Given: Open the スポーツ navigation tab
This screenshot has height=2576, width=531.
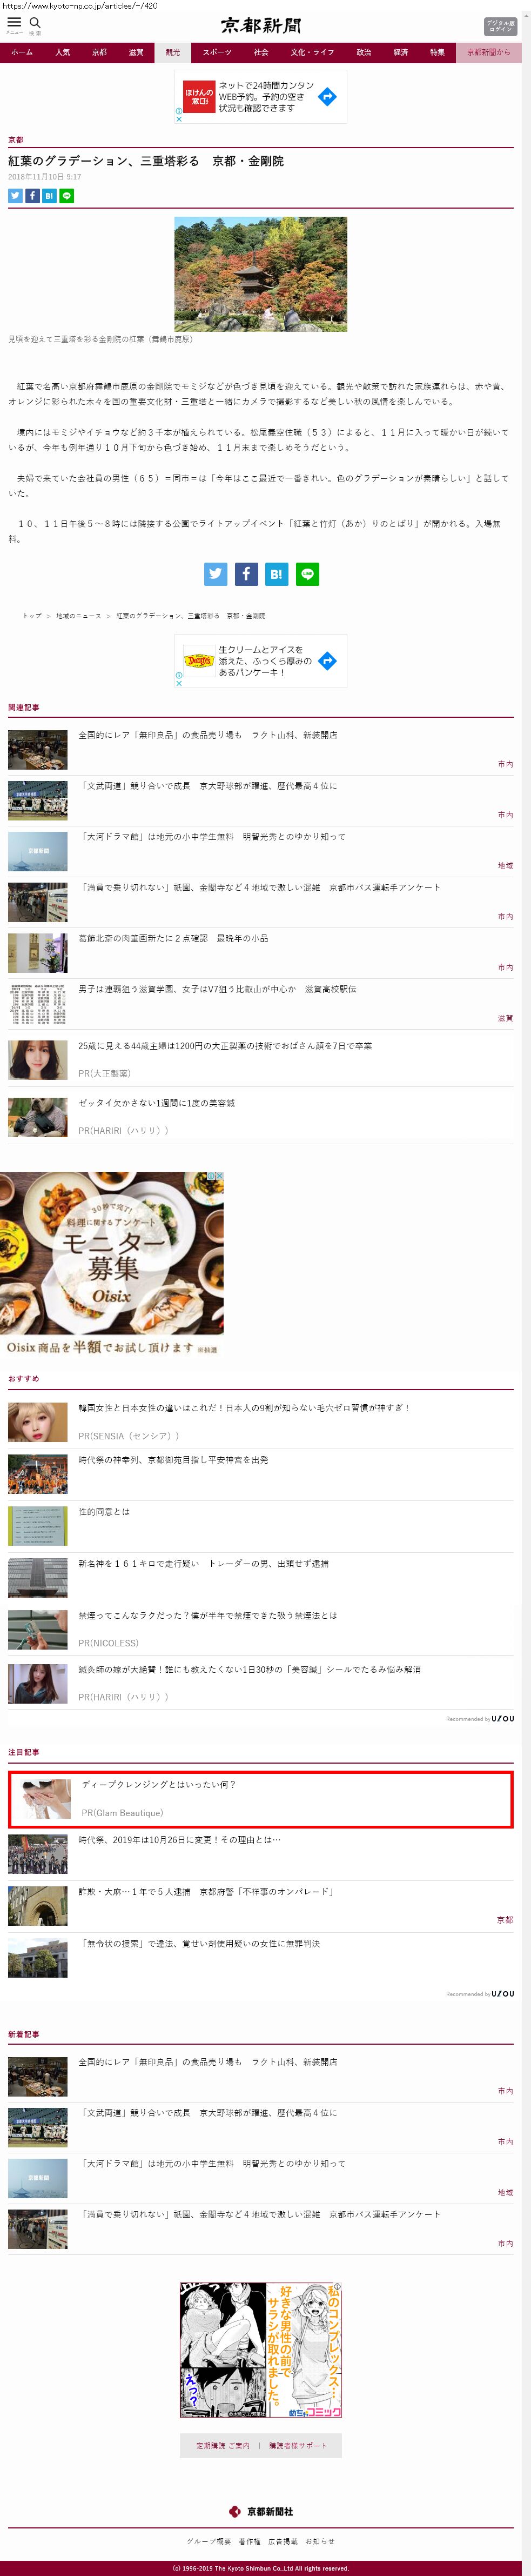Looking at the screenshot, I should 216,52.
